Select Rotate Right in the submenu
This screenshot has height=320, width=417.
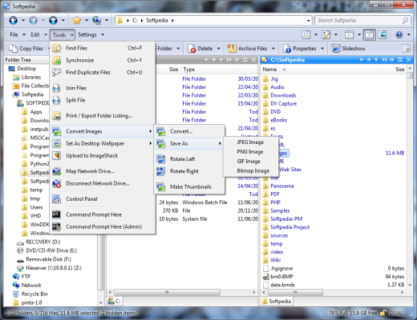[x=189, y=171]
